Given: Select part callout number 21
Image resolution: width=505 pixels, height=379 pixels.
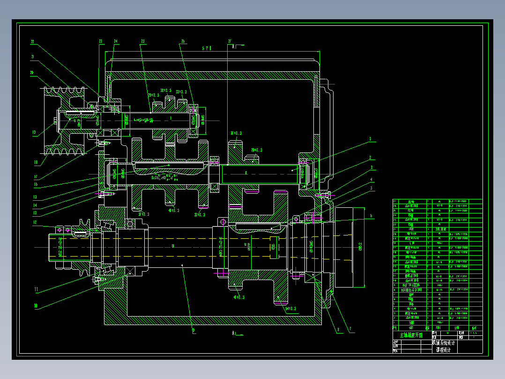Looking at the screenshot, I should click(x=32, y=57).
